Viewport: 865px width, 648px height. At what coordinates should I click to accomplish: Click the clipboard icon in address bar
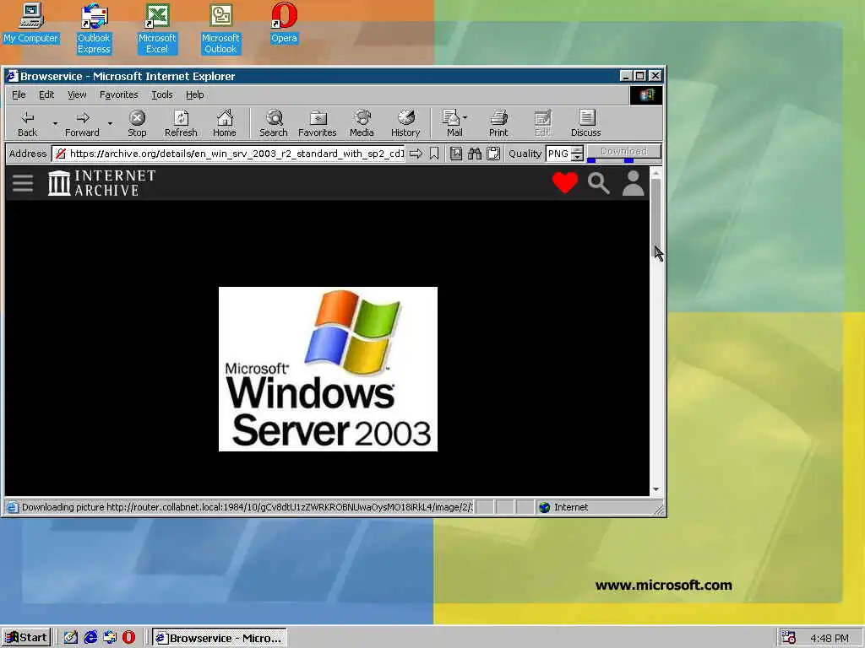[x=493, y=154]
